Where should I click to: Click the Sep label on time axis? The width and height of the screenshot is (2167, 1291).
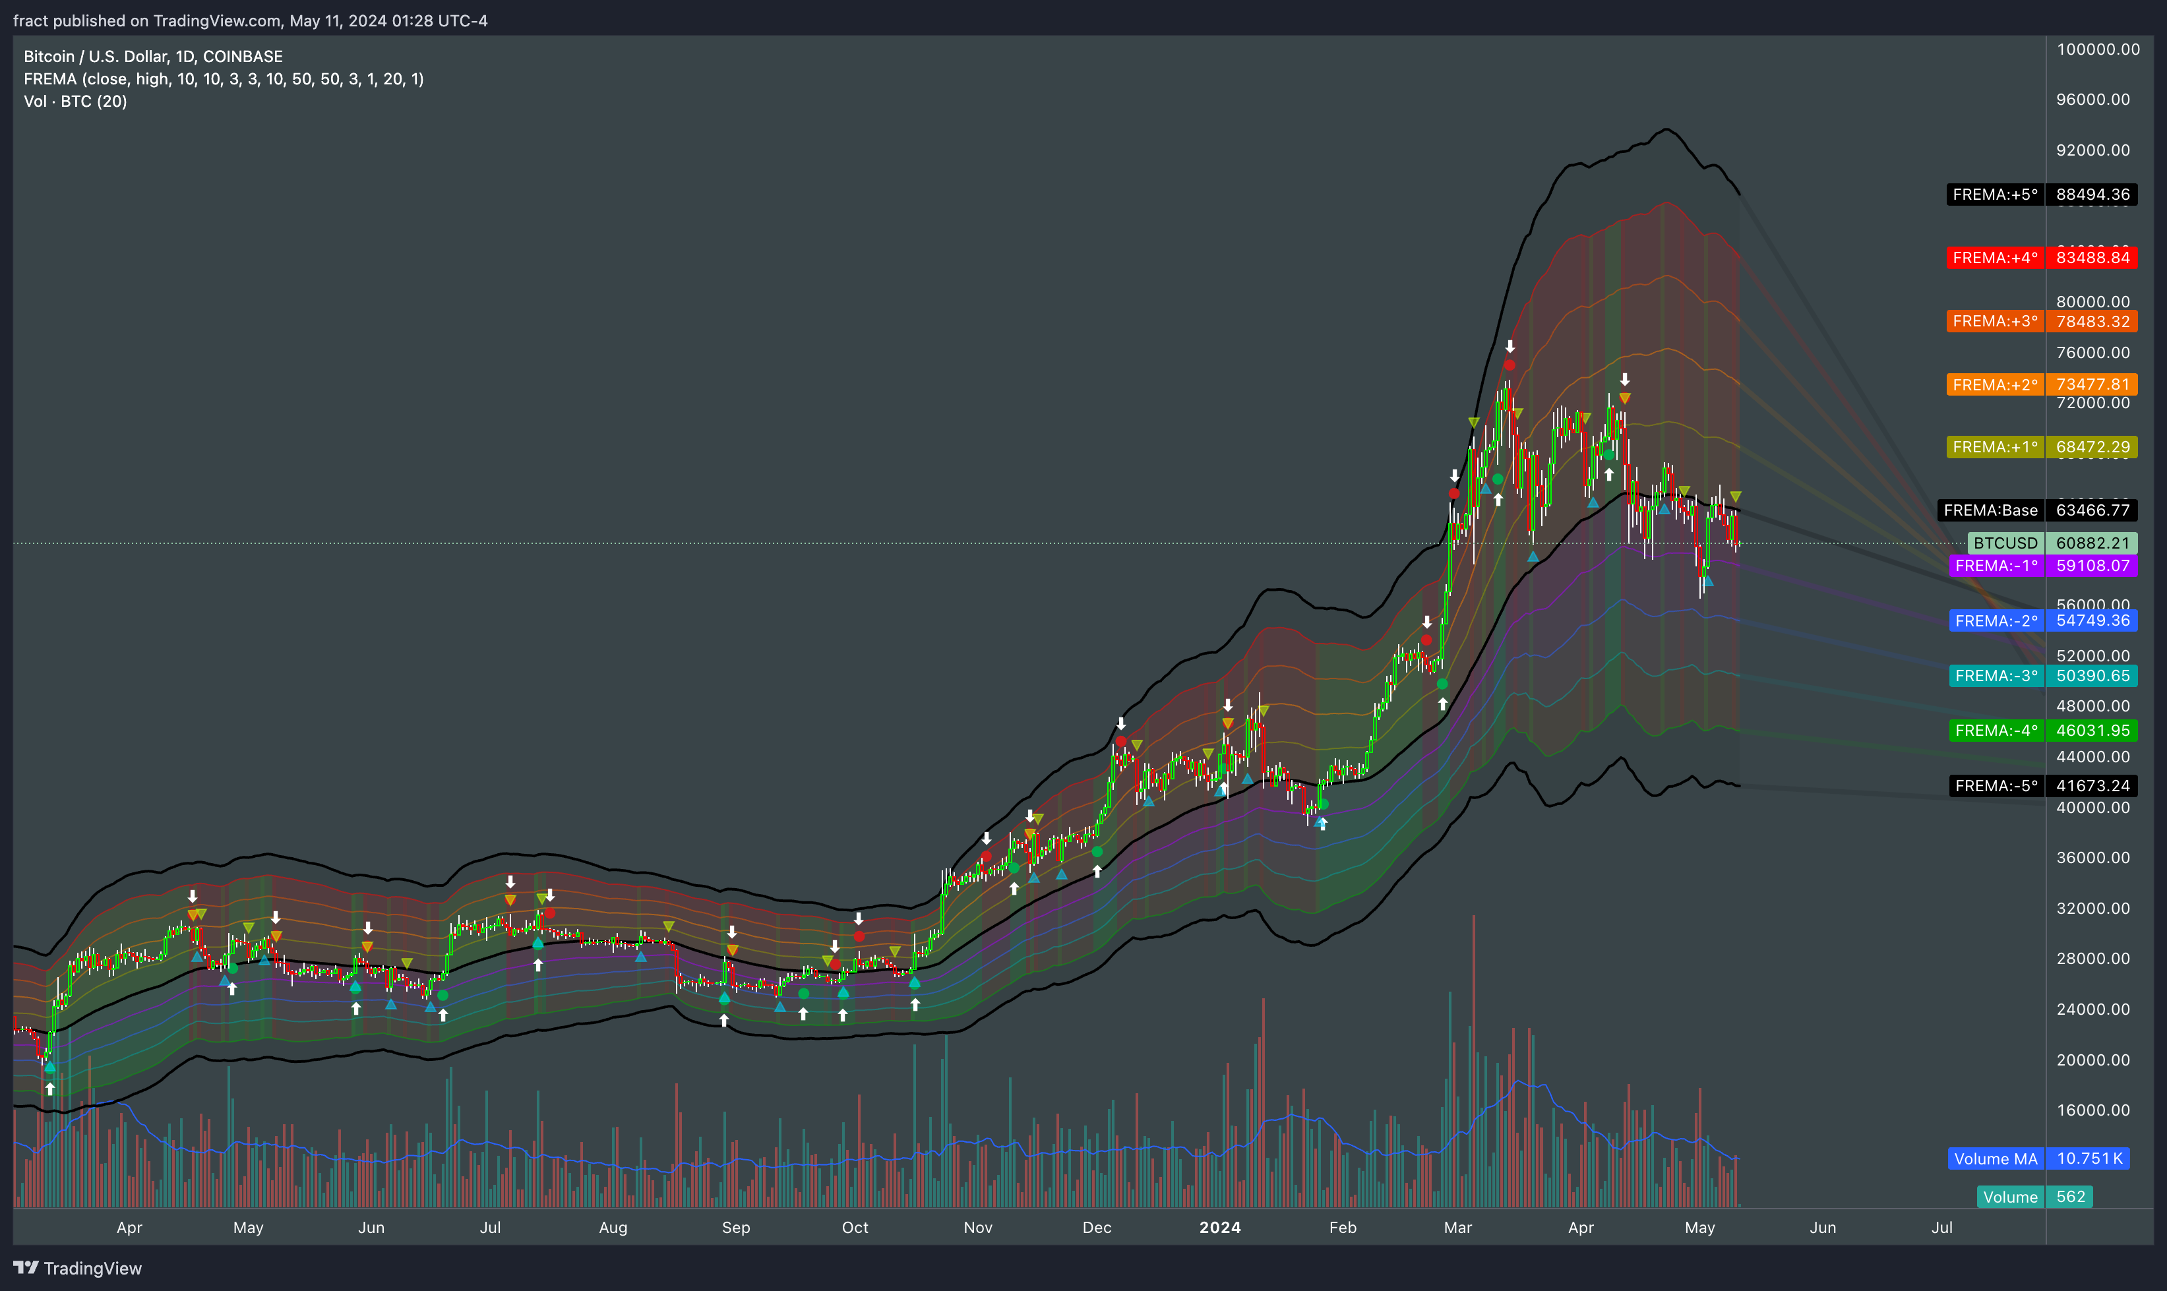[x=736, y=1228]
